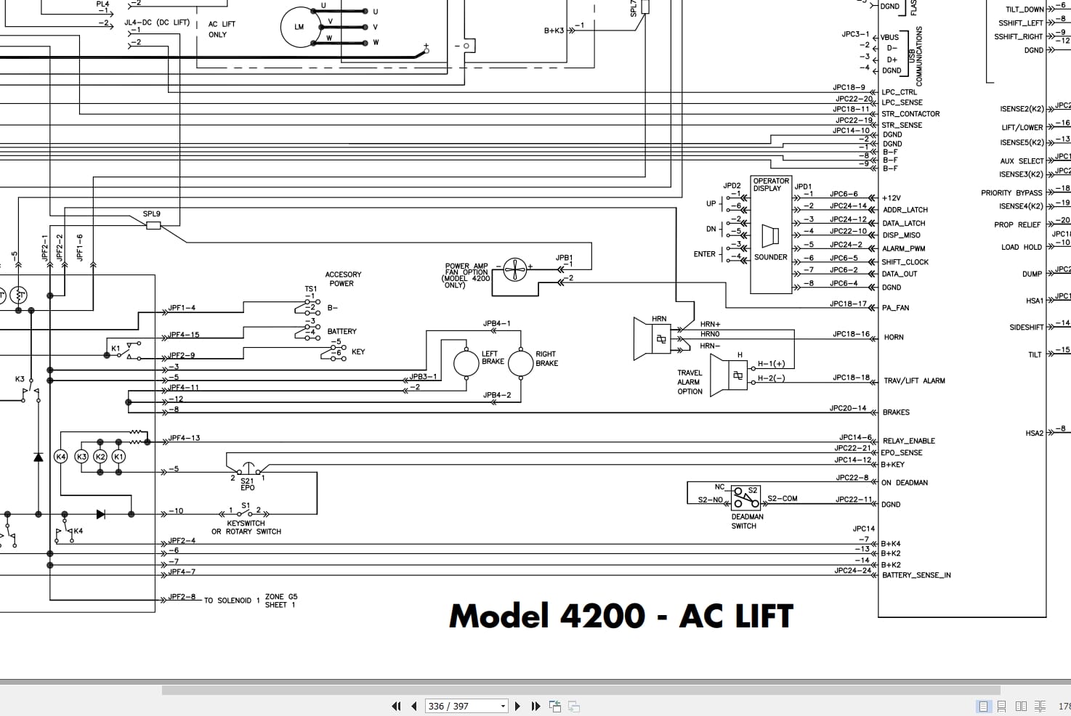The image size is (1071, 716).
Task: Click the HSA2 label
Action: [x=1034, y=434]
